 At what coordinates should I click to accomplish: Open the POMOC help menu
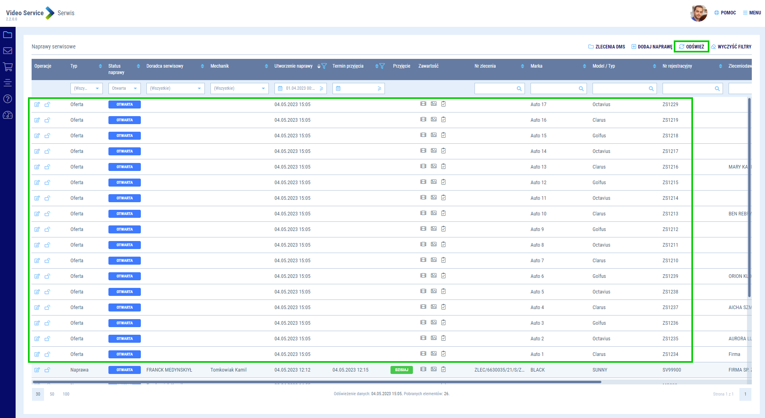coord(725,13)
